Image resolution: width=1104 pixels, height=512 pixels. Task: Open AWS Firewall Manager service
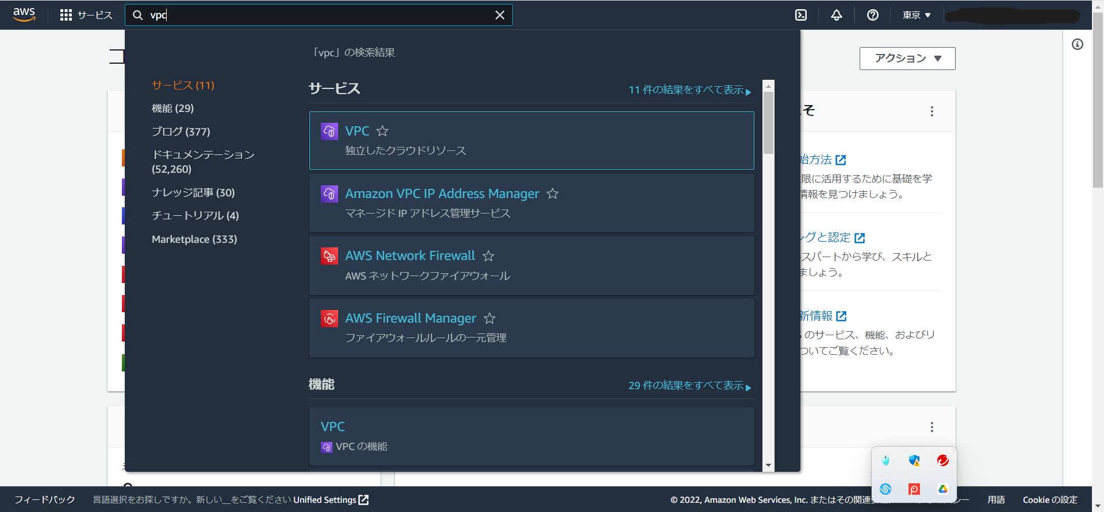coord(411,318)
